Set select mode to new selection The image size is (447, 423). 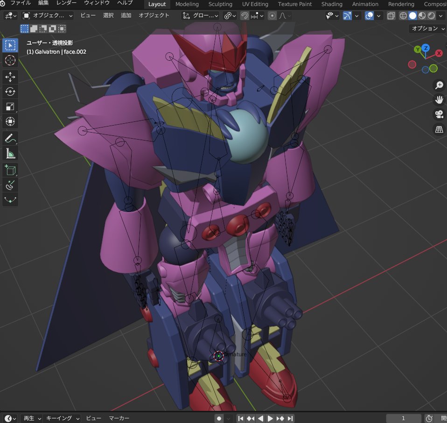pyautogui.click(x=25, y=28)
